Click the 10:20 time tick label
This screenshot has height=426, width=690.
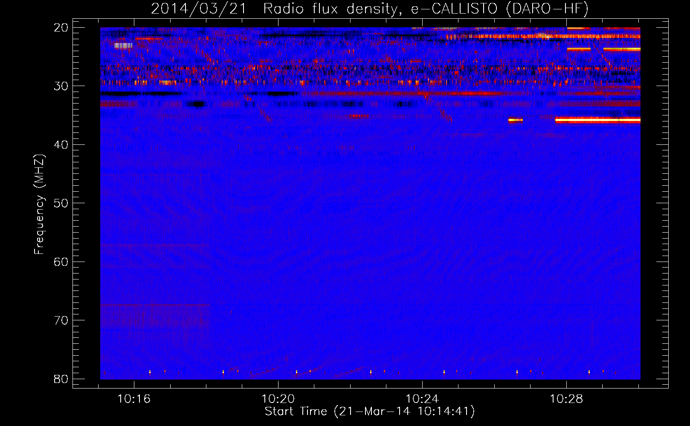click(x=278, y=399)
